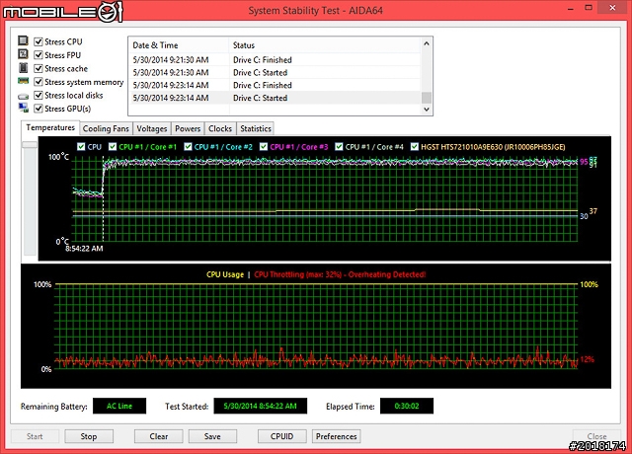Click the log list scroll-down arrow
The image size is (632, 454).
coord(427,110)
